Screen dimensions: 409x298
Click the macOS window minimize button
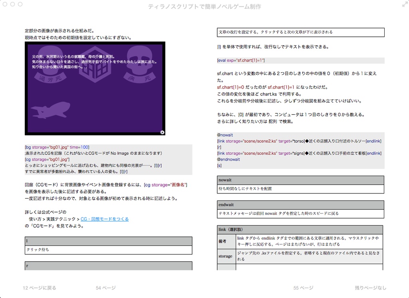[x=12, y=4]
